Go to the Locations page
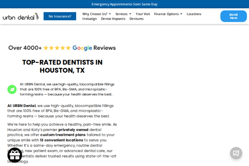 point(194,14)
